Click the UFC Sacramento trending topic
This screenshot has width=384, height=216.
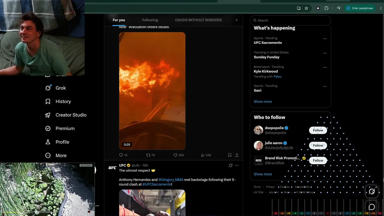coord(268,43)
